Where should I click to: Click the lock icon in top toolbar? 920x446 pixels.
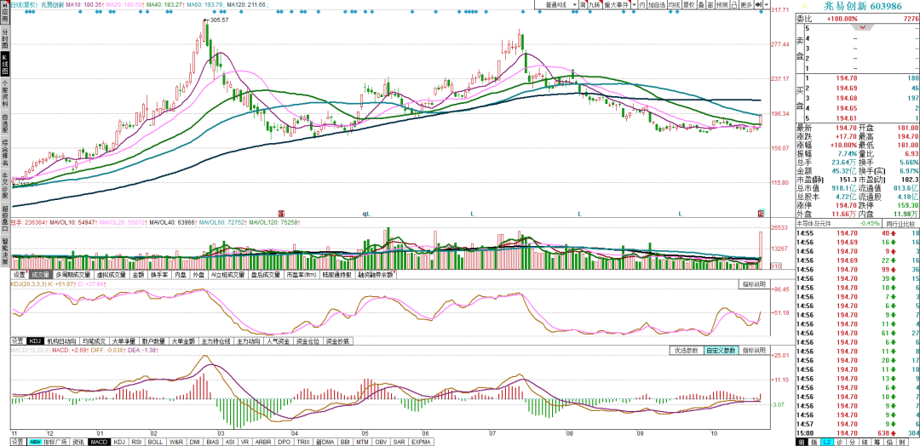734,5
